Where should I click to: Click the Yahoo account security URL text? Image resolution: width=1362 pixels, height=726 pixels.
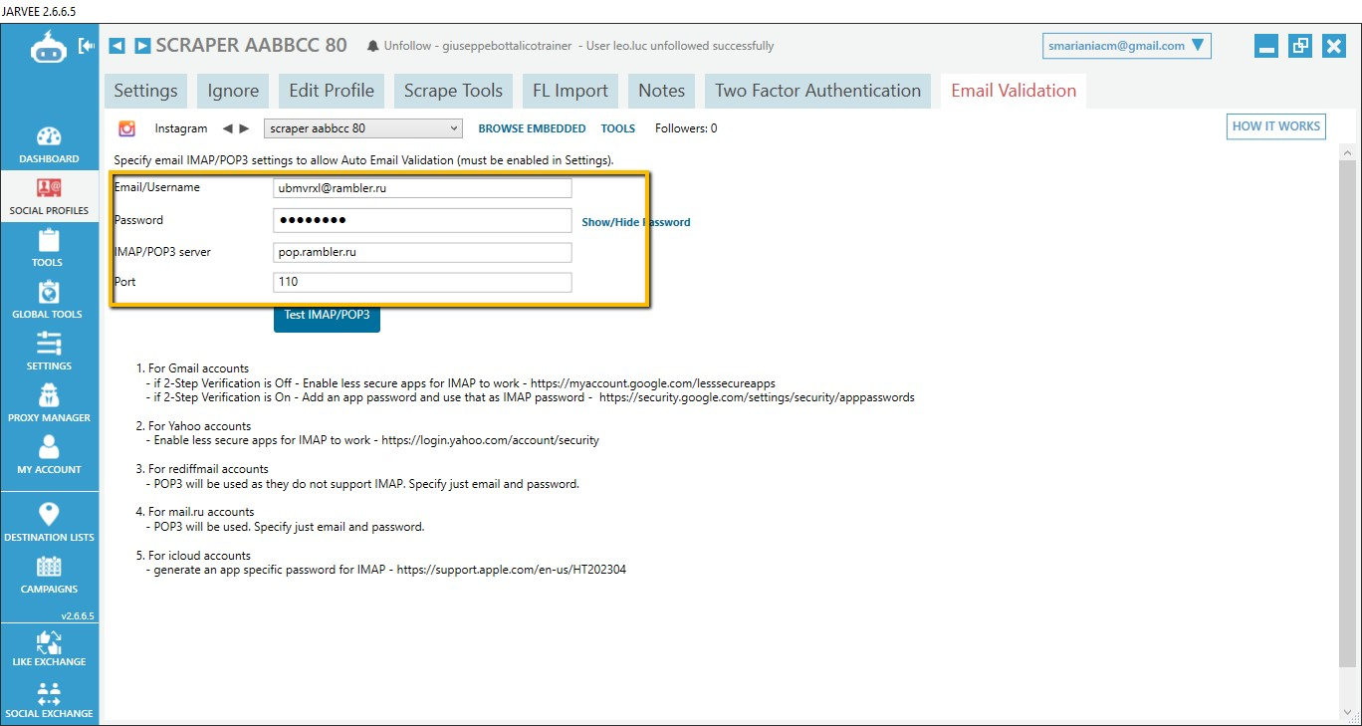[x=490, y=440]
